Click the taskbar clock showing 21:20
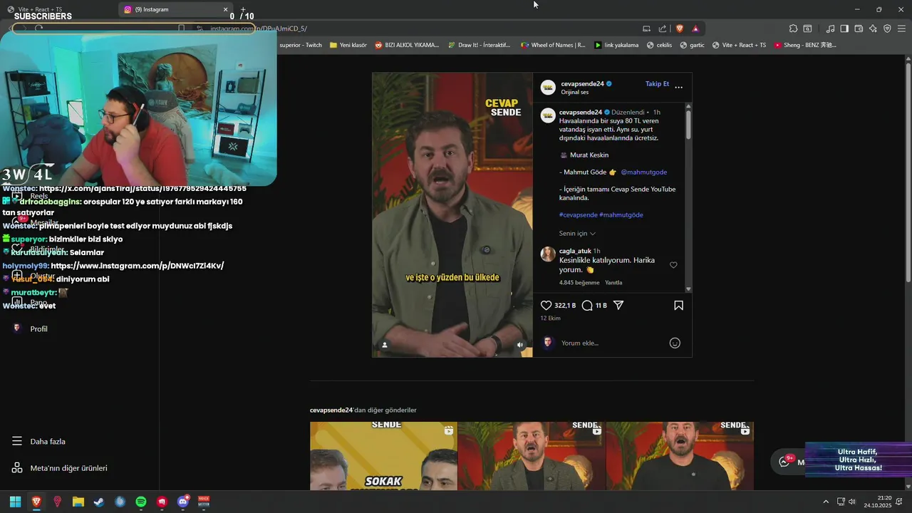This screenshot has width=912, height=513. (x=878, y=502)
